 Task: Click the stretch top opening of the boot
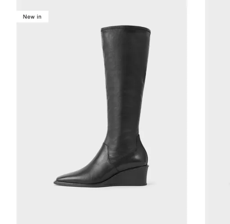126,29
